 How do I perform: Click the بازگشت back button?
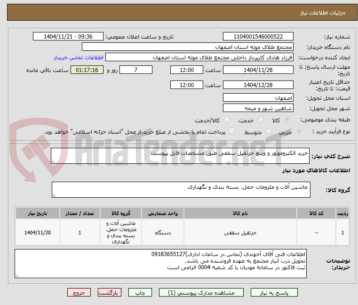[x=110, y=292]
